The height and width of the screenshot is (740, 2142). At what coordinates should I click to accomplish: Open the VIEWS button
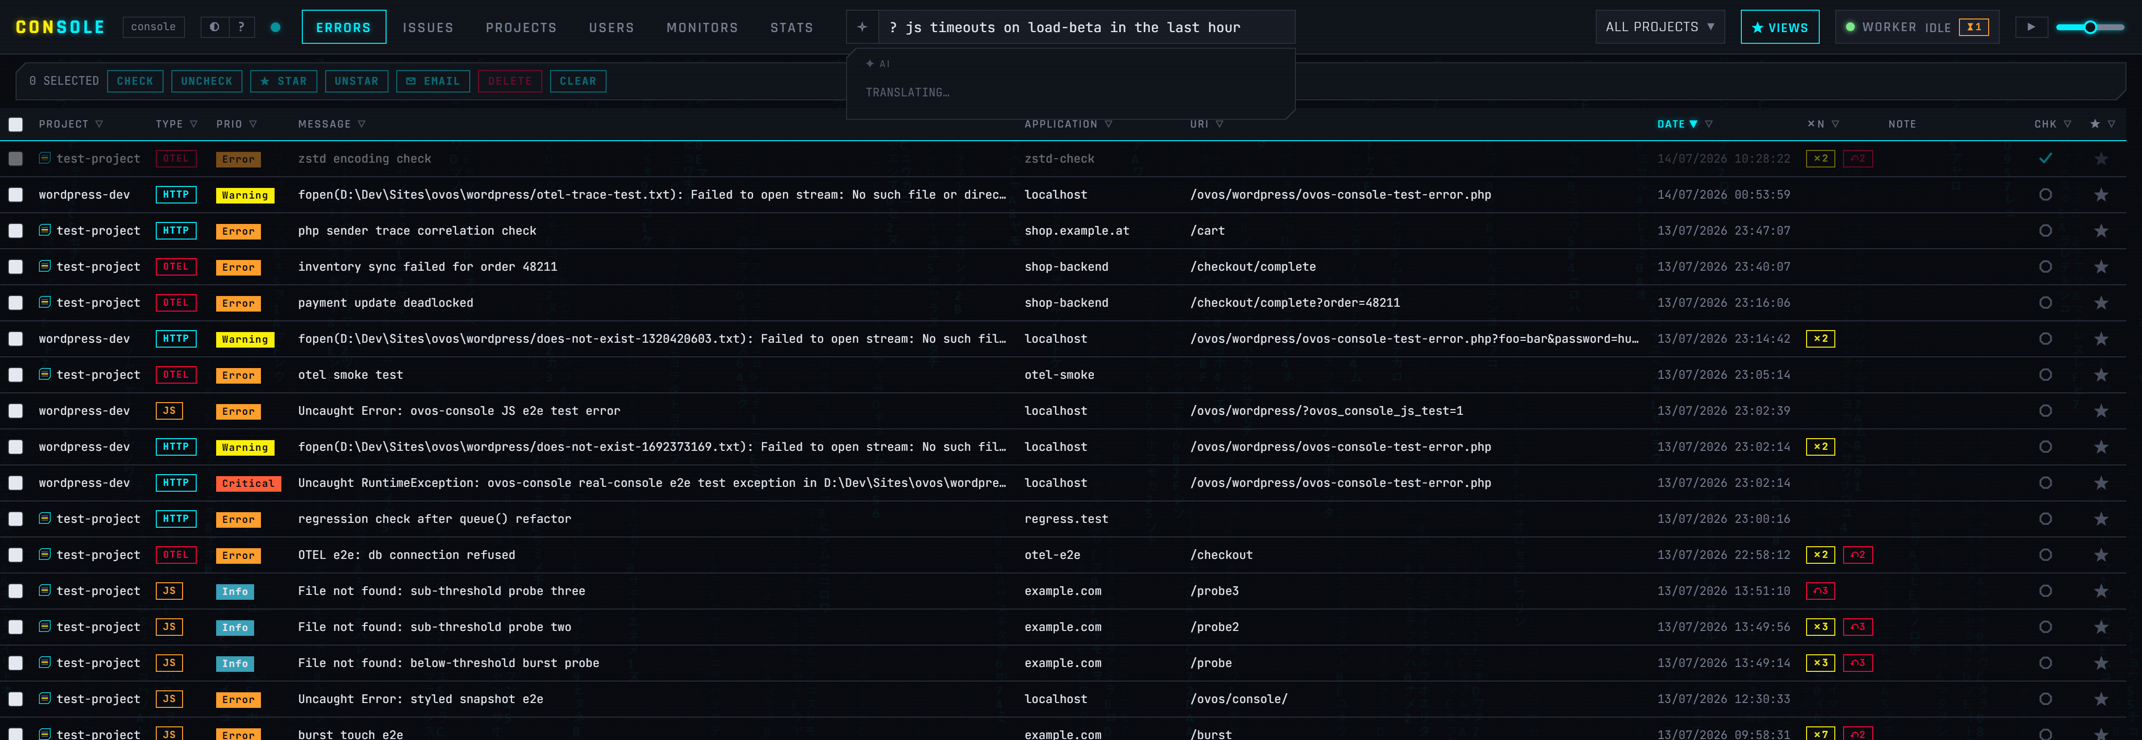pos(1779,27)
